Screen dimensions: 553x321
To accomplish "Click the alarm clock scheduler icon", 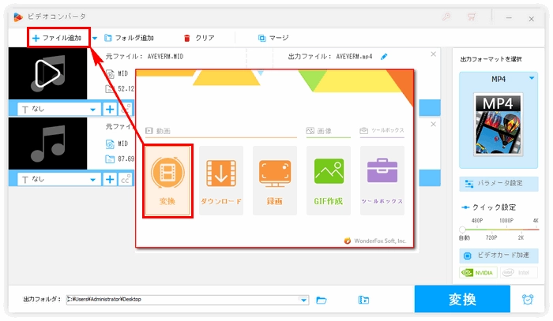I will [527, 300].
